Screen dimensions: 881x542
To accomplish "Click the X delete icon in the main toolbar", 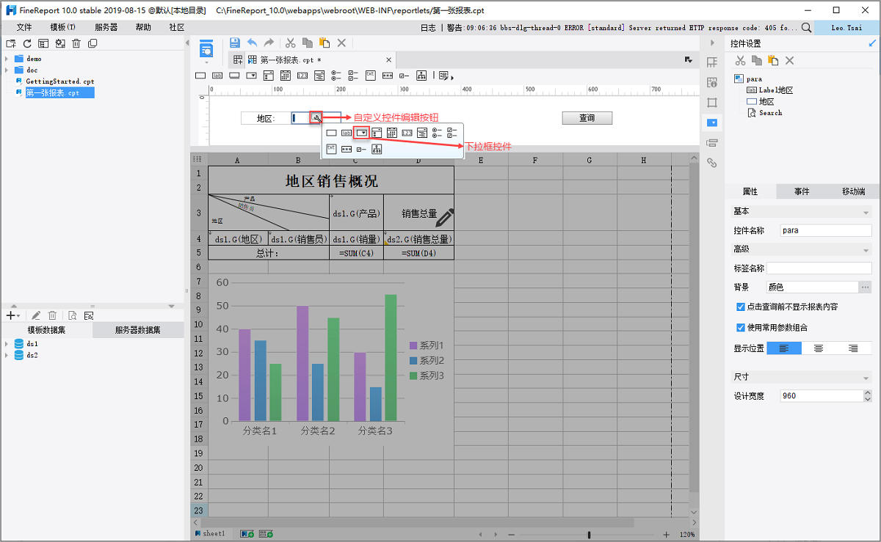I will [x=341, y=43].
